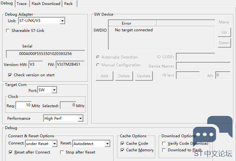Enable Stop after Reset checkbox
This screenshot has width=236, height=161.
point(62,152)
